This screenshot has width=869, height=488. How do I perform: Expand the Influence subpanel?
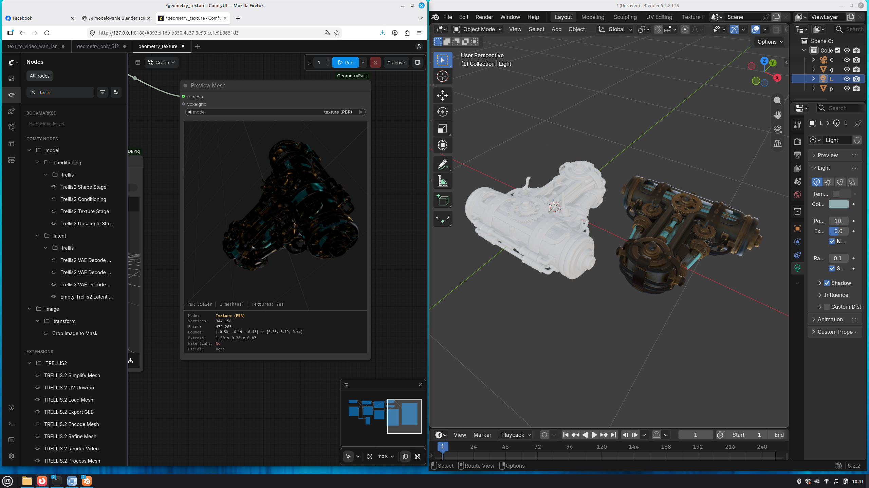coord(835,295)
